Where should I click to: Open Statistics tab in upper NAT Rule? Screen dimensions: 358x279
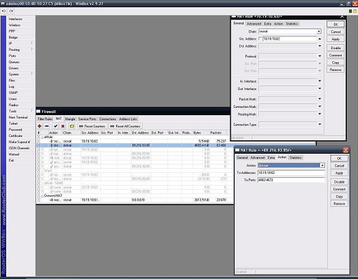(x=292, y=23)
